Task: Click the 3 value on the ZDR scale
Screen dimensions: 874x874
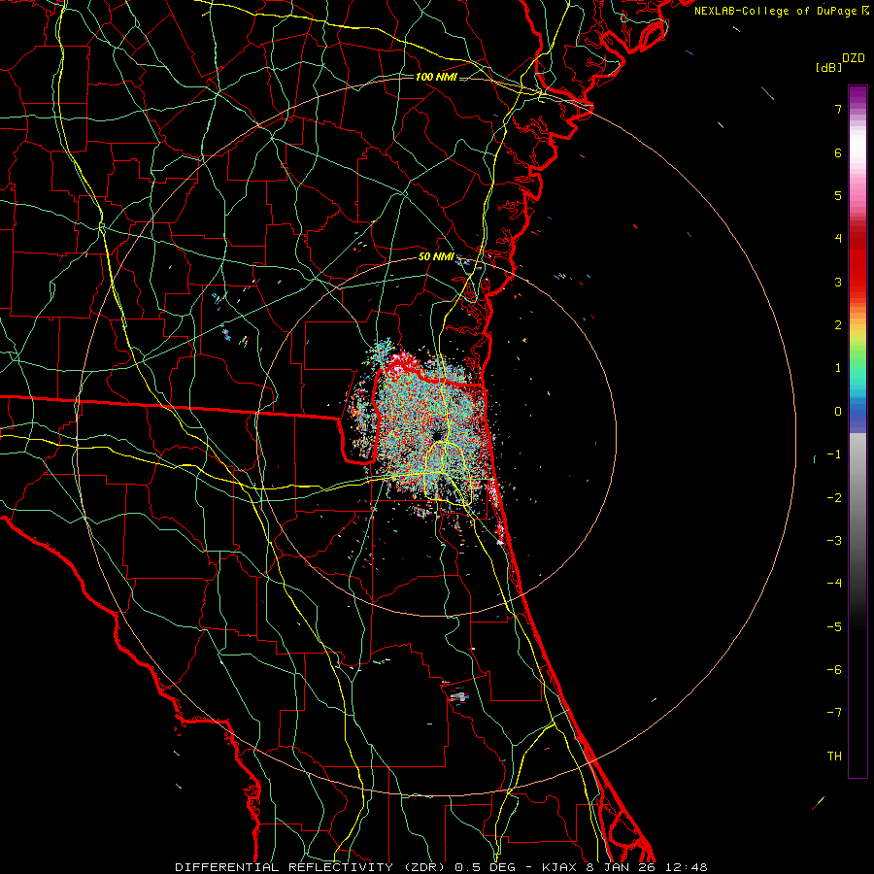Action: [x=838, y=282]
